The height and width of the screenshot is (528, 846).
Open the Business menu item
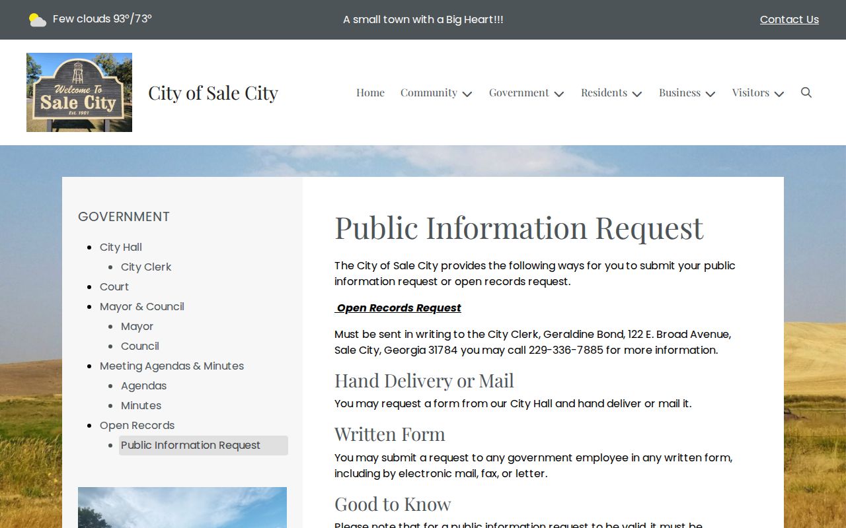click(679, 92)
